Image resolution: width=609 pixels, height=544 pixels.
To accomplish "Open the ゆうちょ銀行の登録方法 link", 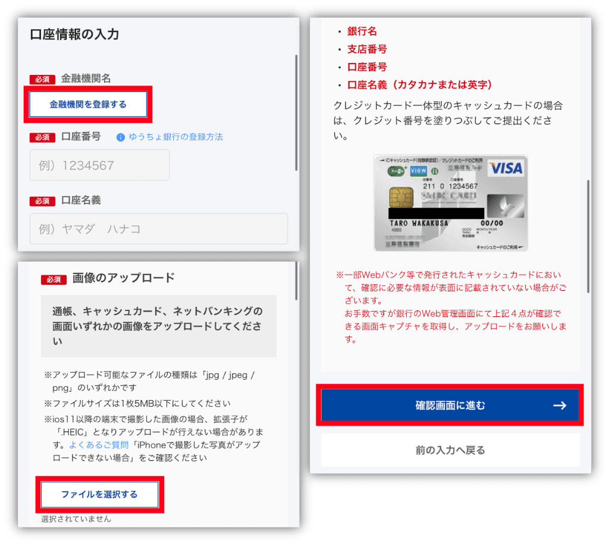I will (175, 137).
